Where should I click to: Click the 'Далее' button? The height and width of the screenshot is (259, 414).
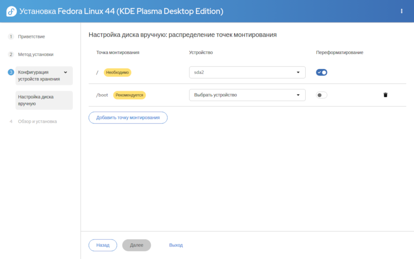click(x=137, y=245)
